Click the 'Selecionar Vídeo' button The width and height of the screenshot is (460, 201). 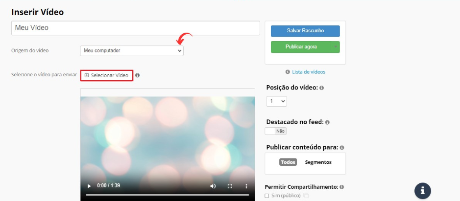pos(107,75)
